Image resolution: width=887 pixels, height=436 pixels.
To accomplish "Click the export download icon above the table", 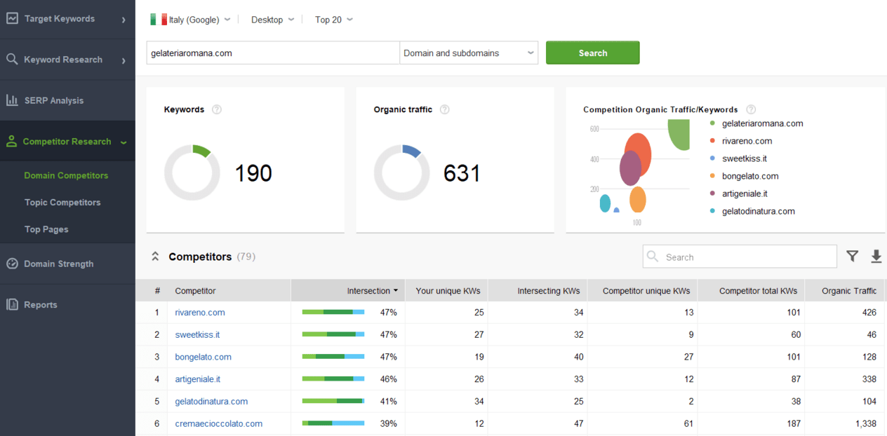I will click(x=876, y=257).
